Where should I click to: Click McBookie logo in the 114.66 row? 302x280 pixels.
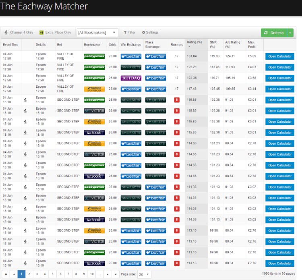coord(94,176)
